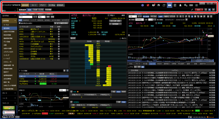219x119 pixels.
Task: Click the 全ての履歴を削除 button
Action: 61,23
